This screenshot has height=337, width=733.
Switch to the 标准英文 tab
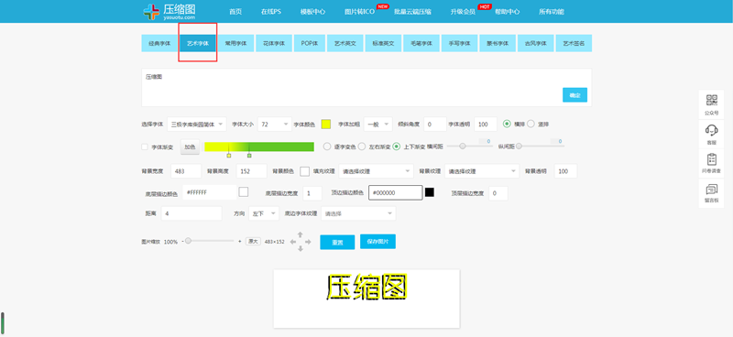pyautogui.click(x=383, y=43)
